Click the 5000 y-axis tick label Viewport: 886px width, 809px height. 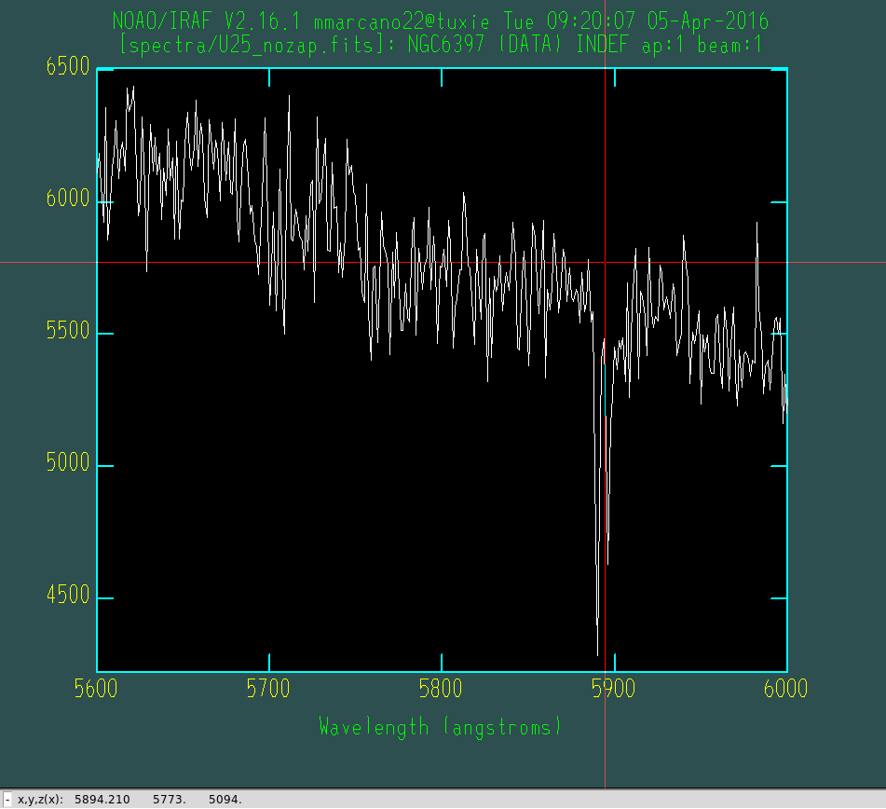tap(68, 462)
